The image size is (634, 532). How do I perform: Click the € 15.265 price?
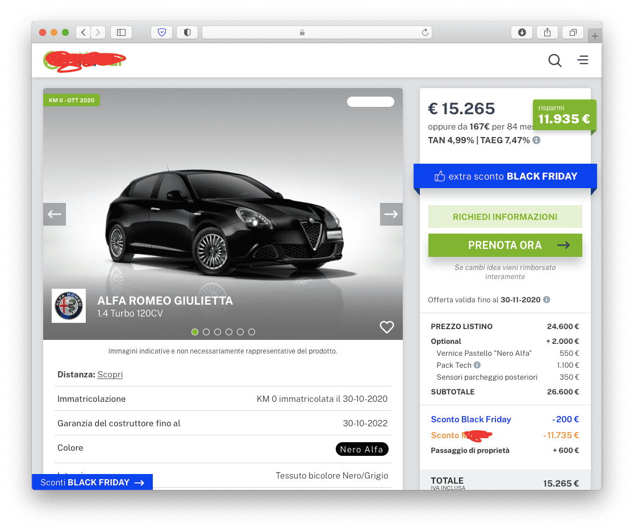tap(461, 109)
